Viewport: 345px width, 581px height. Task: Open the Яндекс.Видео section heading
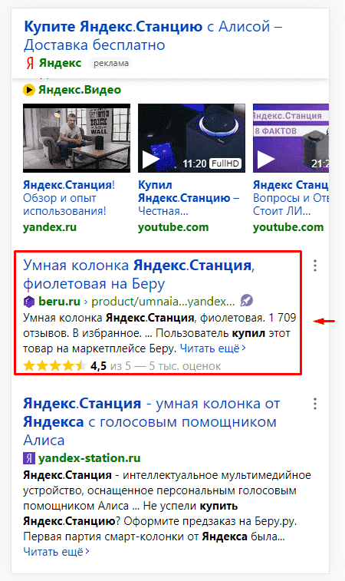[80, 90]
